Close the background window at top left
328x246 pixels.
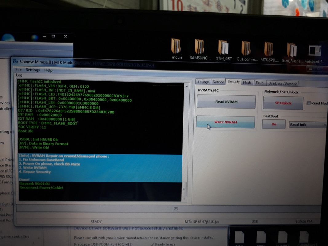[x=65, y=36]
